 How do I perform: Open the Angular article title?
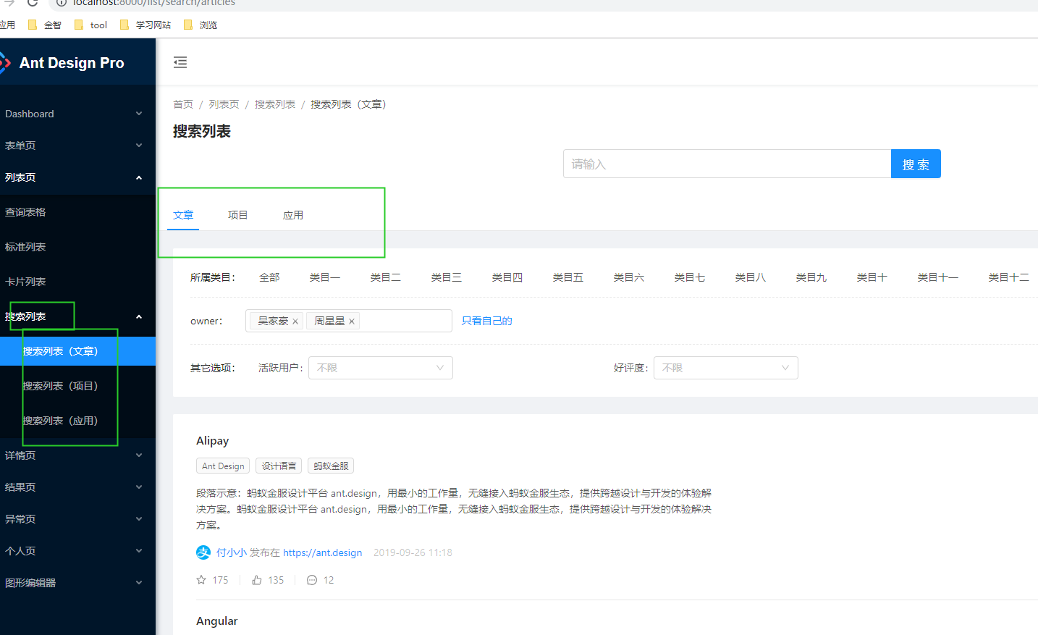coord(217,621)
